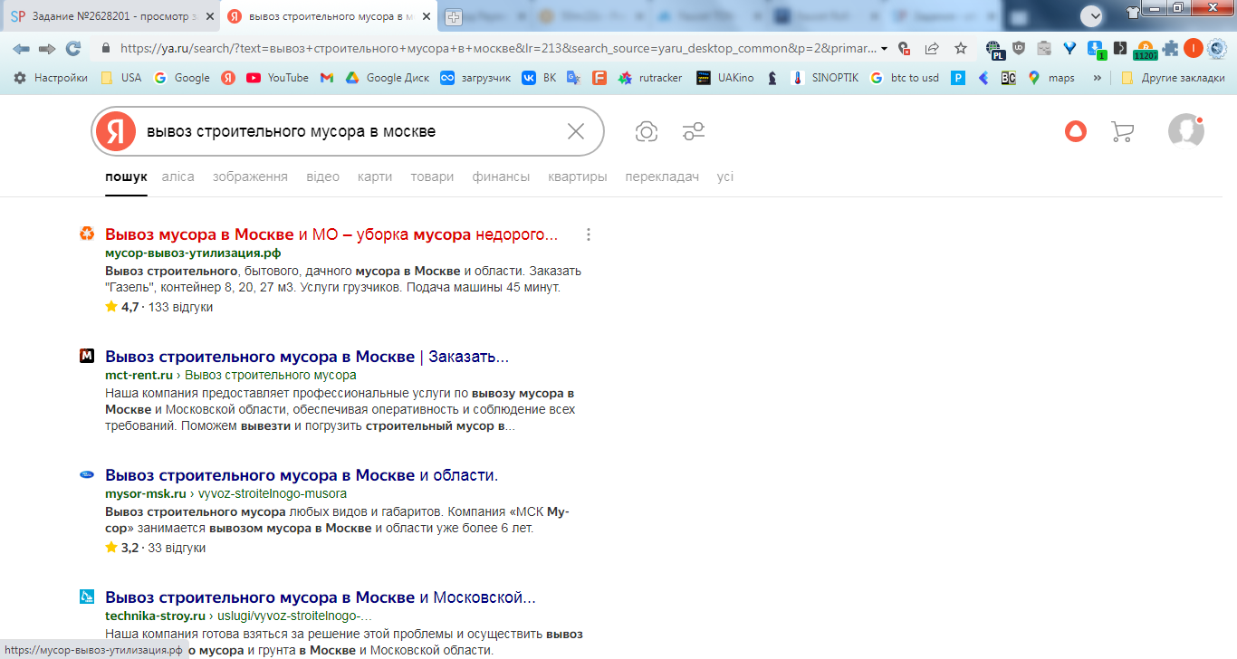Open the maps bookmark
The image size is (1237, 659).
coord(1051,78)
